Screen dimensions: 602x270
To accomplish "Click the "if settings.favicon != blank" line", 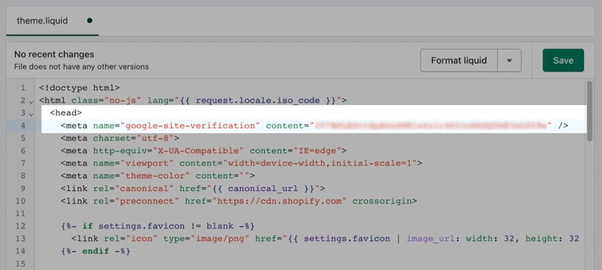I will (158, 226).
